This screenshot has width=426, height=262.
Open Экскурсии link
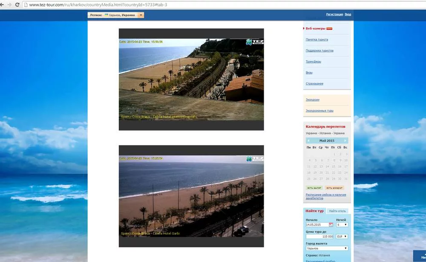tap(312, 100)
